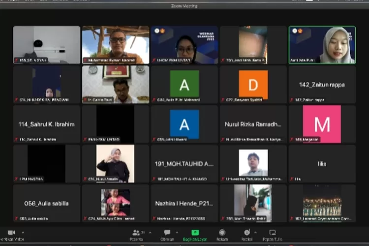Screen dimensions: 369x246
Task: Click muted mic icon on 056_Aulia sabilla tile
Action: (x=16, y=218)
